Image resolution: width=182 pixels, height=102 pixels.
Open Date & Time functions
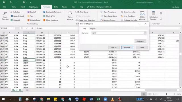tap(34, 20)
